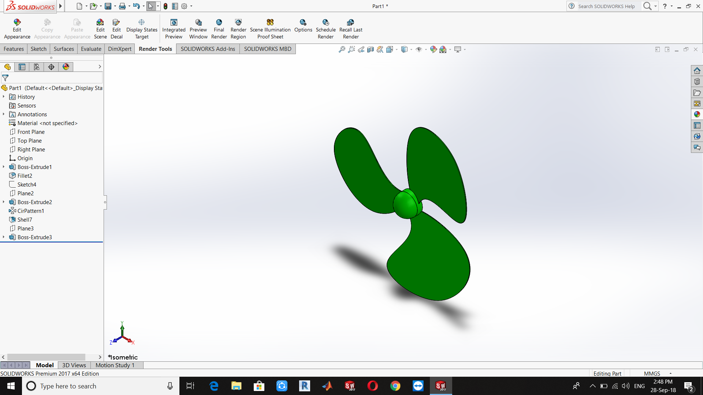This screenshot has width=703, height=395.
Task: Open the Edit Scene tool
Action: 100,29
